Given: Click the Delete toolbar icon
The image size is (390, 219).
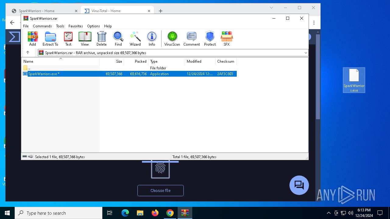Looking at the screenshot, I should (101, 39).
